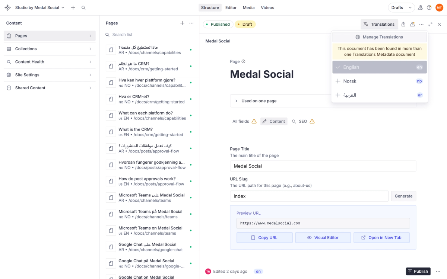Add new page with Pages plus icon
This screenshot has width=447, height=279.
[x=182, y=23]
